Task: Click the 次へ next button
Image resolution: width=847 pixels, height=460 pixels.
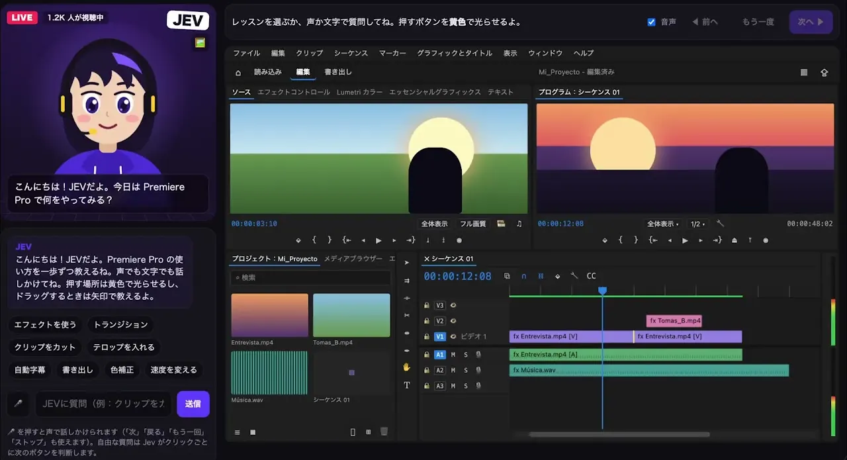Action: click(x=811, y=22)
